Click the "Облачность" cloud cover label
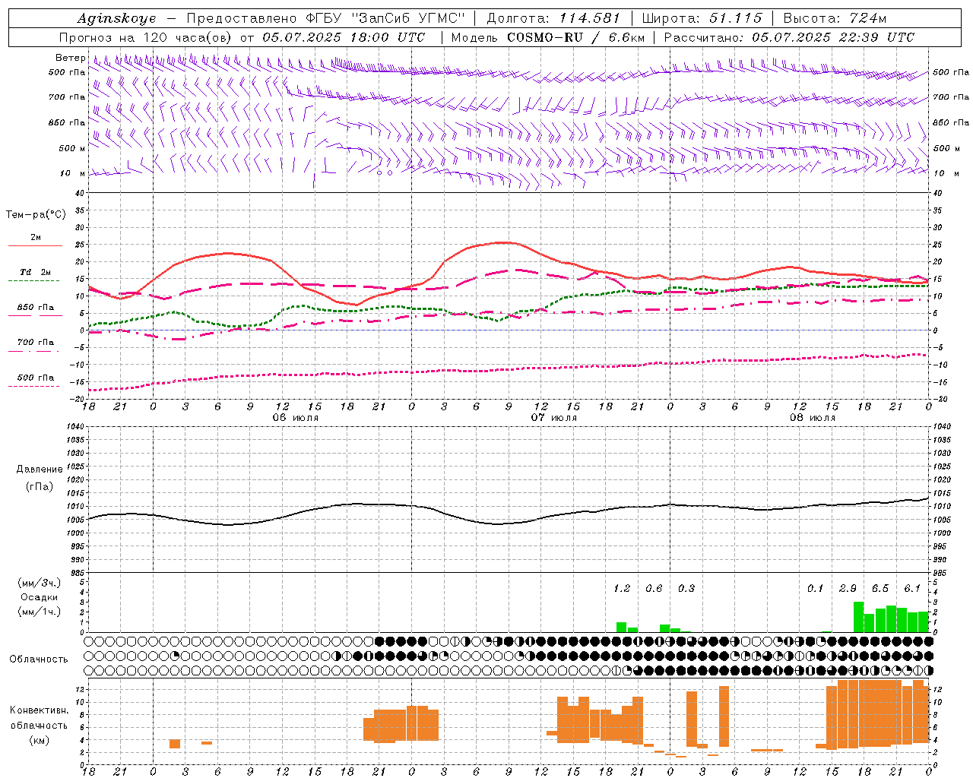This screenshot has width=973, height=778. point(39,659)
